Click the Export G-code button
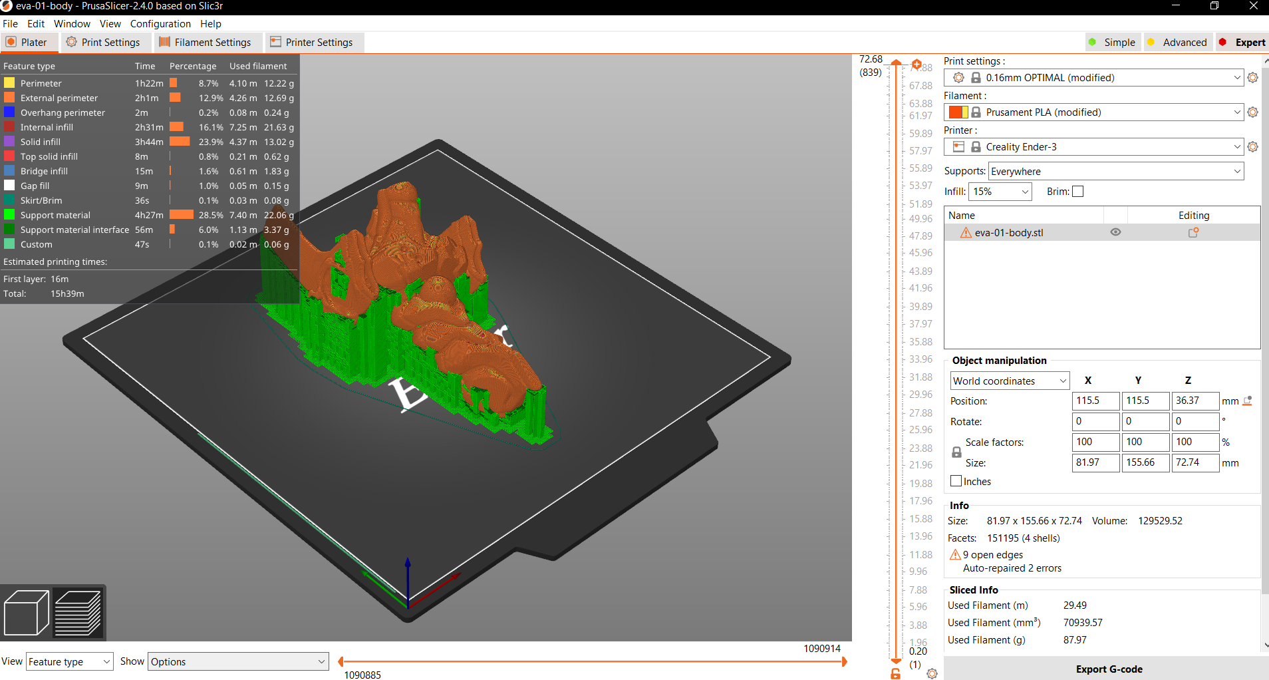The image size is (1269, 680). pos(1109,669)
